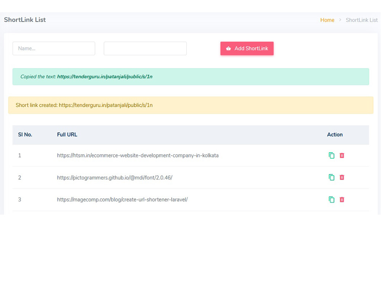
Task: Delete the htsm.in ecommerce link row
Action: (342, 156)
